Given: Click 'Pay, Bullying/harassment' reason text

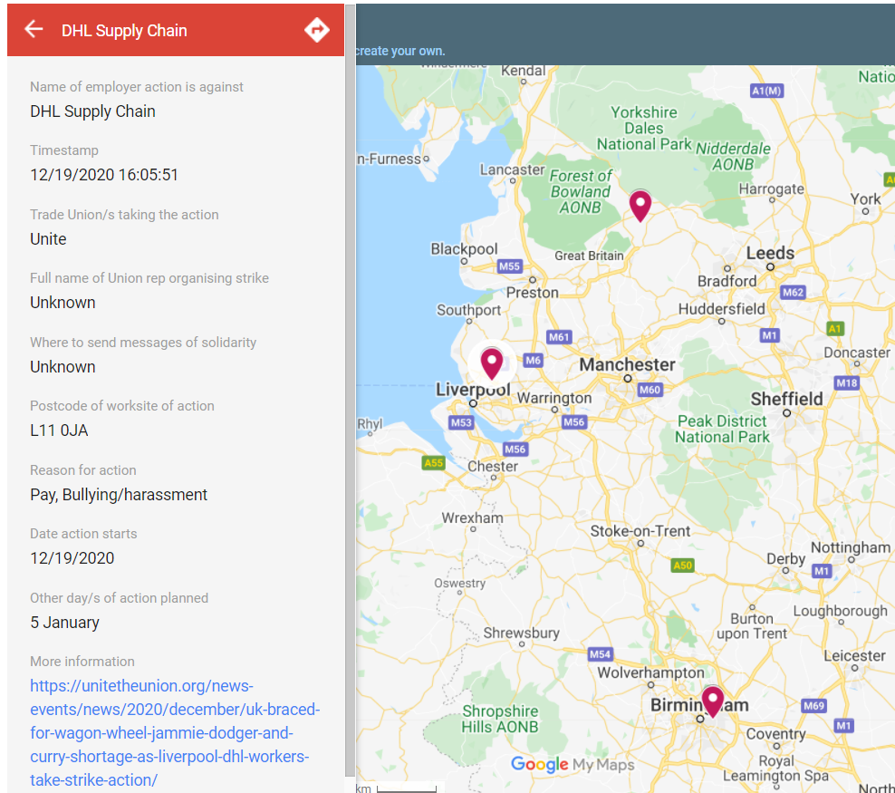Looking at the screenshot, I should coord(119,495).
